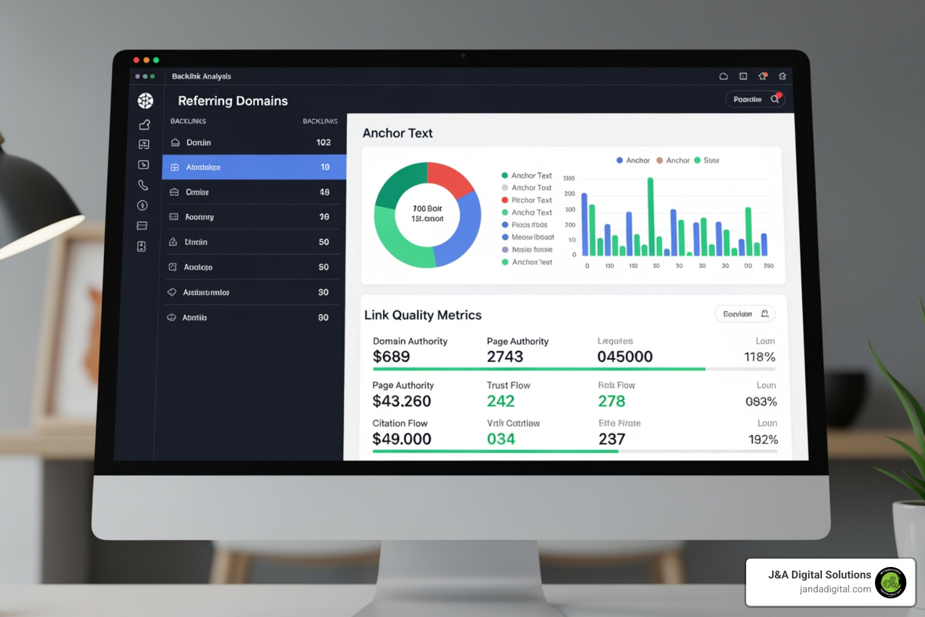Click the "Referring Domains" heading
Viewport: 925px width, 617px height.
(233, 101)
